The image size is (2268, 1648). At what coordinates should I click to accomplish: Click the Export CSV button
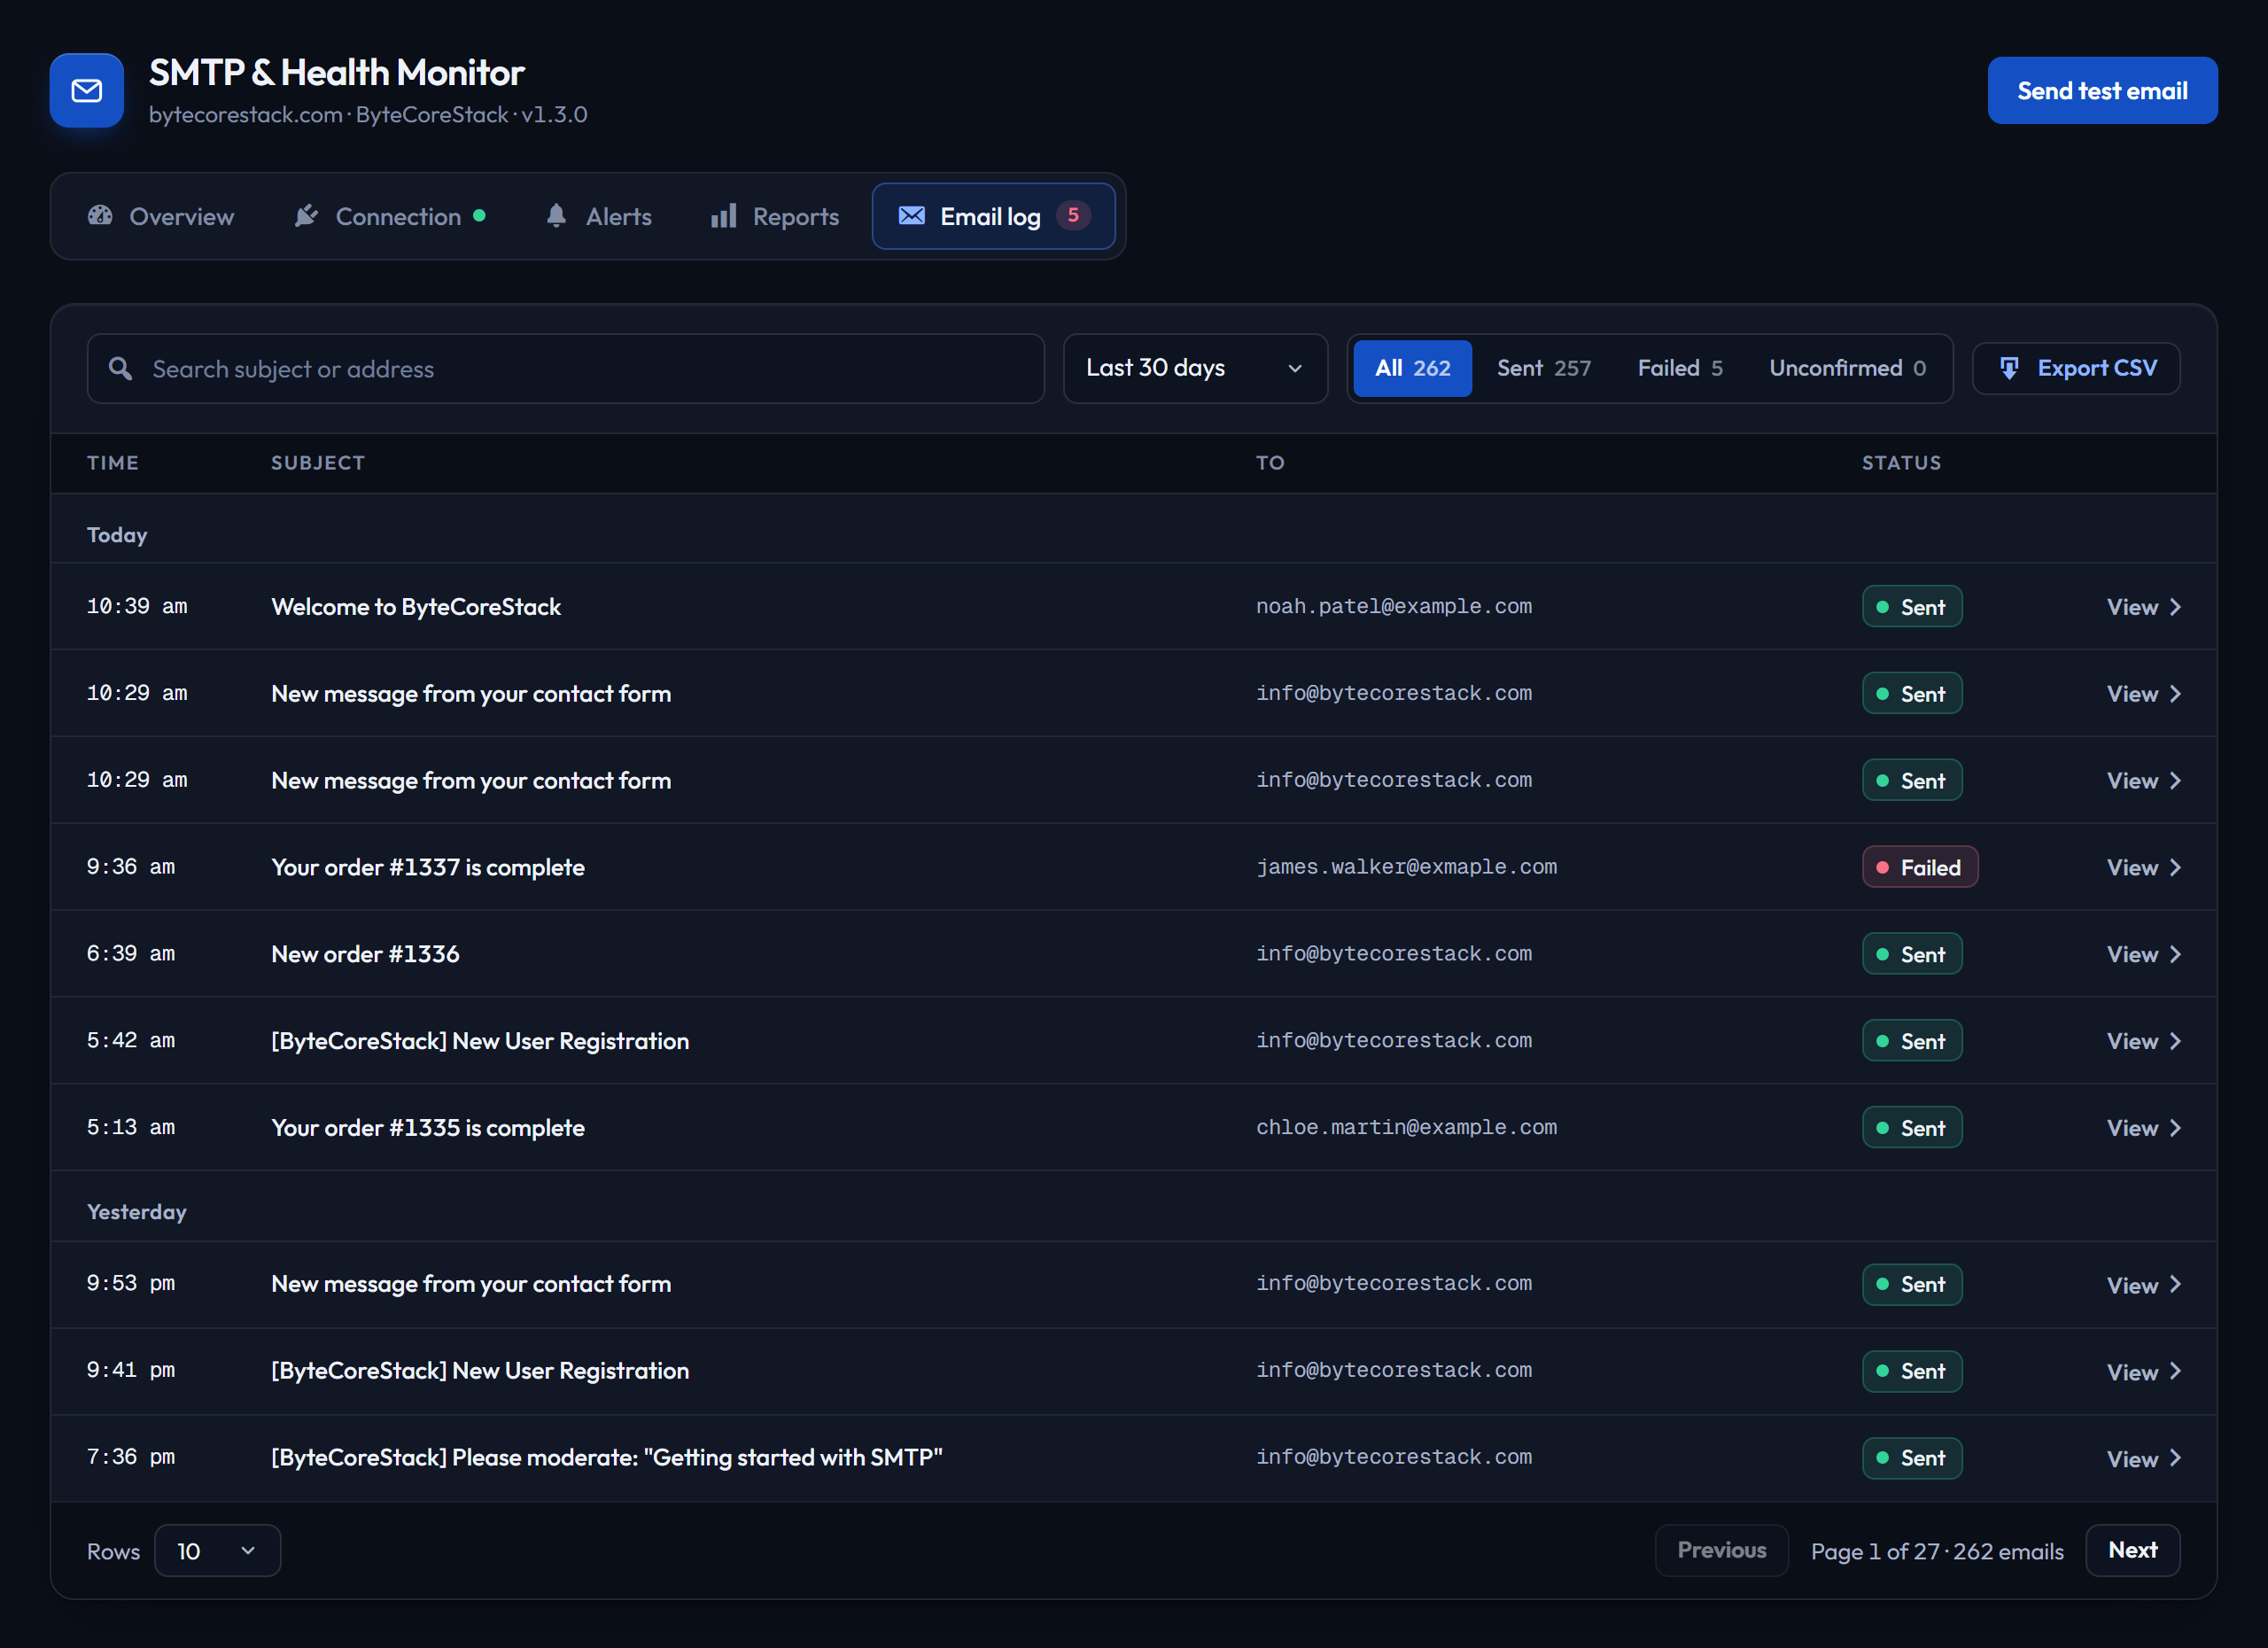(2076, 369)
